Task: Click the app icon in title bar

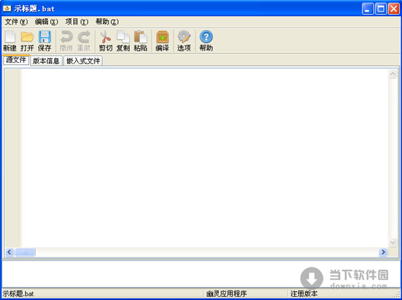Action: [7, 9]
